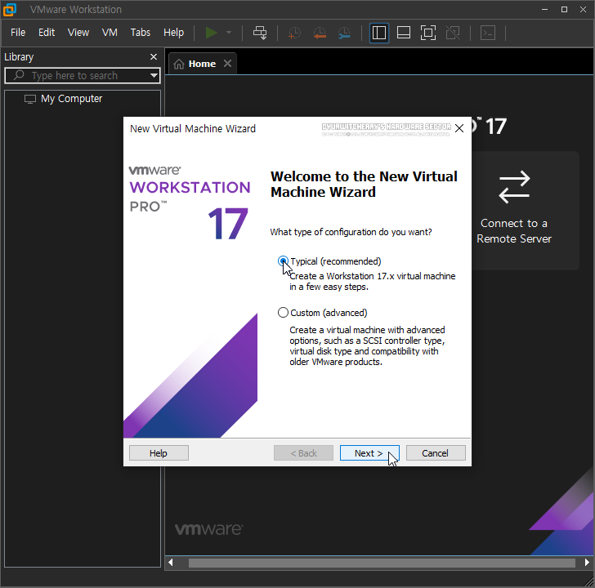Click the Unity mode toolbar icon
The height and width of the screenshot is (588, 595).
click(x=453, y=33)
